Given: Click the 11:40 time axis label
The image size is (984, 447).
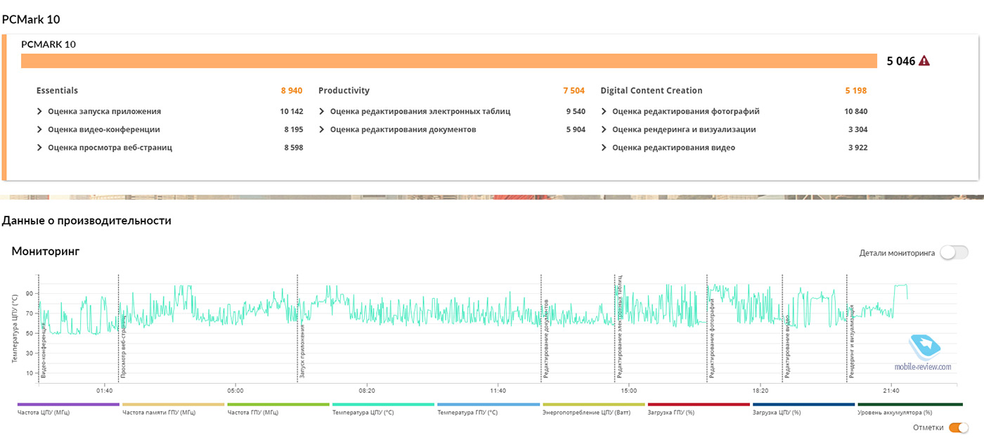Looking at the screenshot, I should [x=498, y=390].
